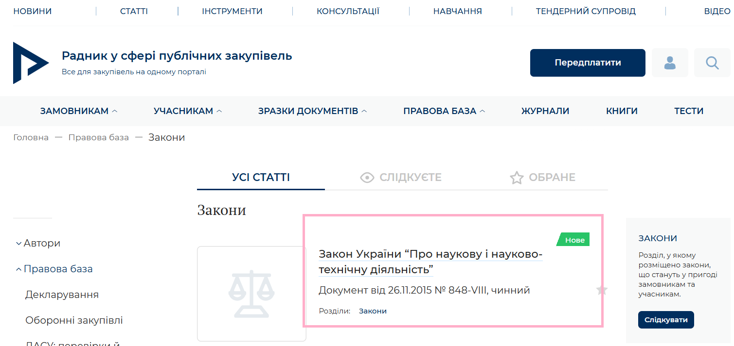Open the law on scientific activity article
The height and width of the screenshot is (346, 734).
tap(430, 262)
